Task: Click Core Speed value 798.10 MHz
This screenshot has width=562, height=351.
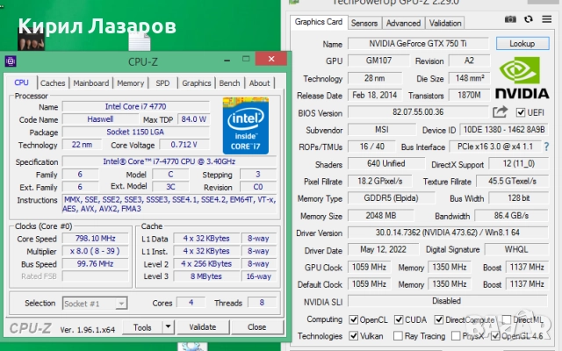Action: click(96, 239)
